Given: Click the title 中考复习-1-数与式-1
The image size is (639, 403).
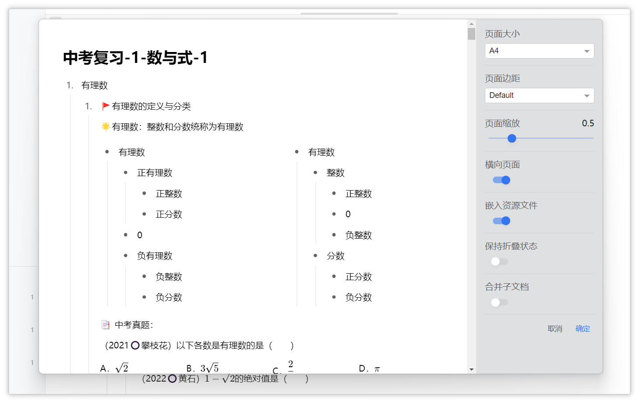Looking at the screenshot, I should pos(135,58).
